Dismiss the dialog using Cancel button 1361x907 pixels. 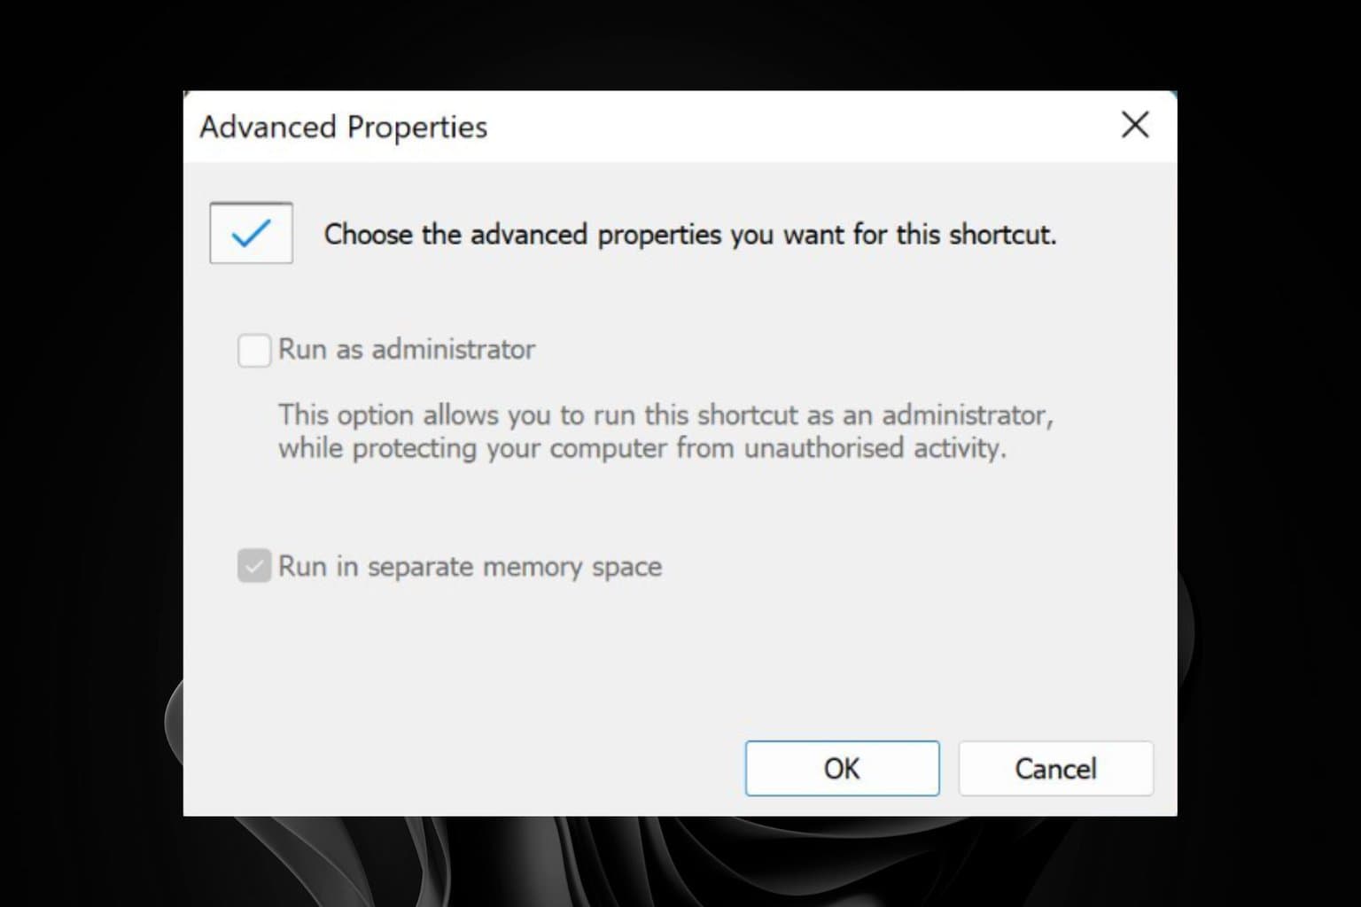click(1055, 768)
